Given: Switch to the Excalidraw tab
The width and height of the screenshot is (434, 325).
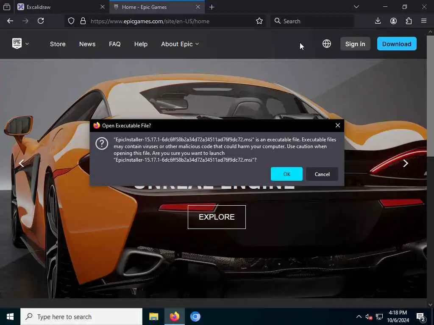Looking at the screenshot, I should click(x=62, y=7).
